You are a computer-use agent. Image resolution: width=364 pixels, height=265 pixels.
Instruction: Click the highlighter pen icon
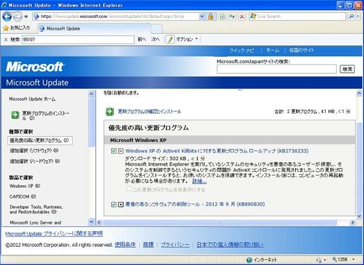coord(170,39)
